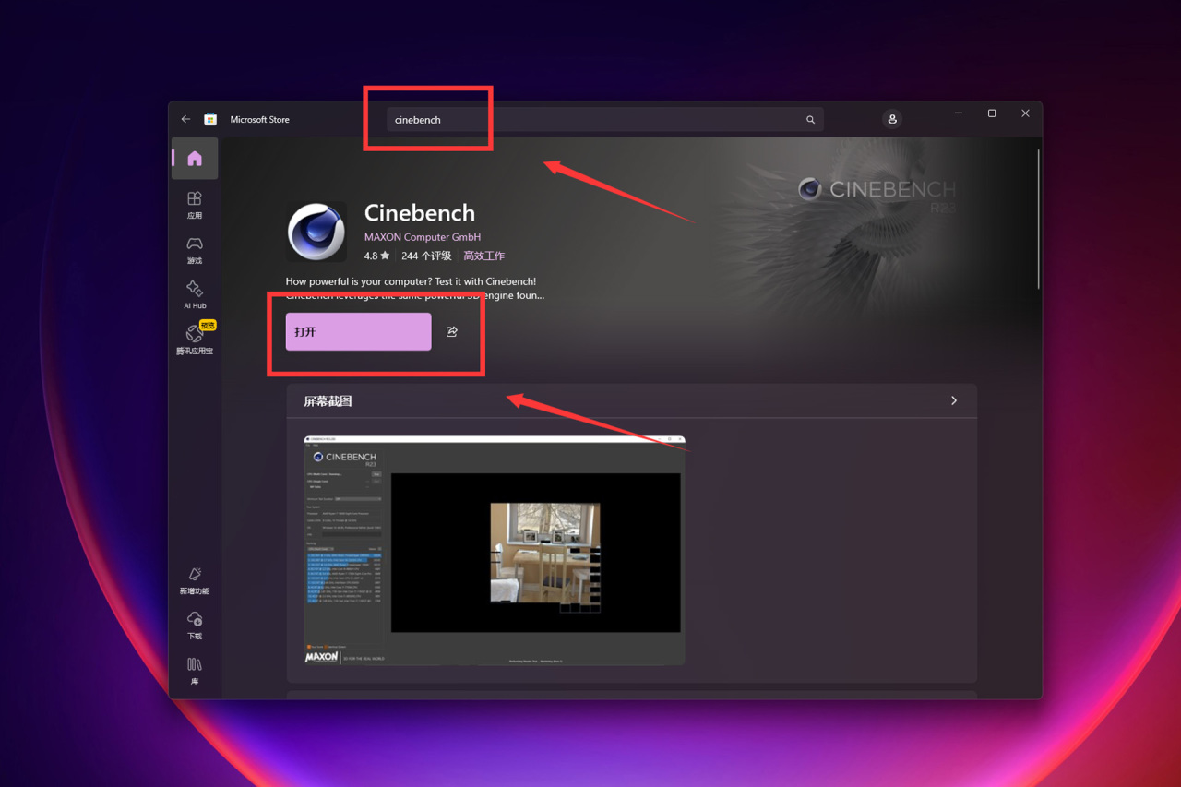Share Cinebench using the share icon

tap(452, 331)
